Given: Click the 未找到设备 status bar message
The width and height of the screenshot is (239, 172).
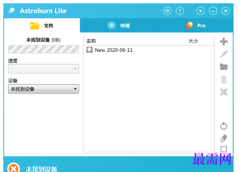Looking at the screenshot, I should coord(41,169).
